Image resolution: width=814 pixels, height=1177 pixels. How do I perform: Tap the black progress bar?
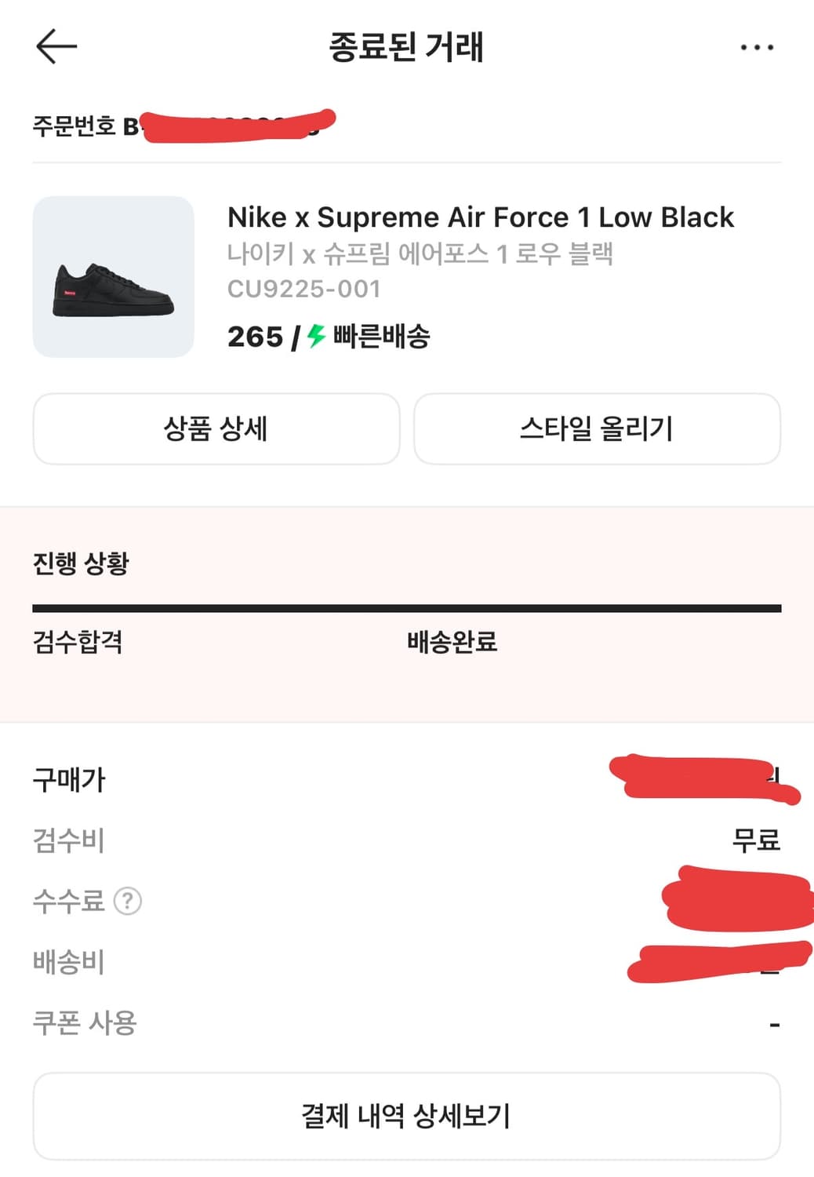tap(406, 608)
